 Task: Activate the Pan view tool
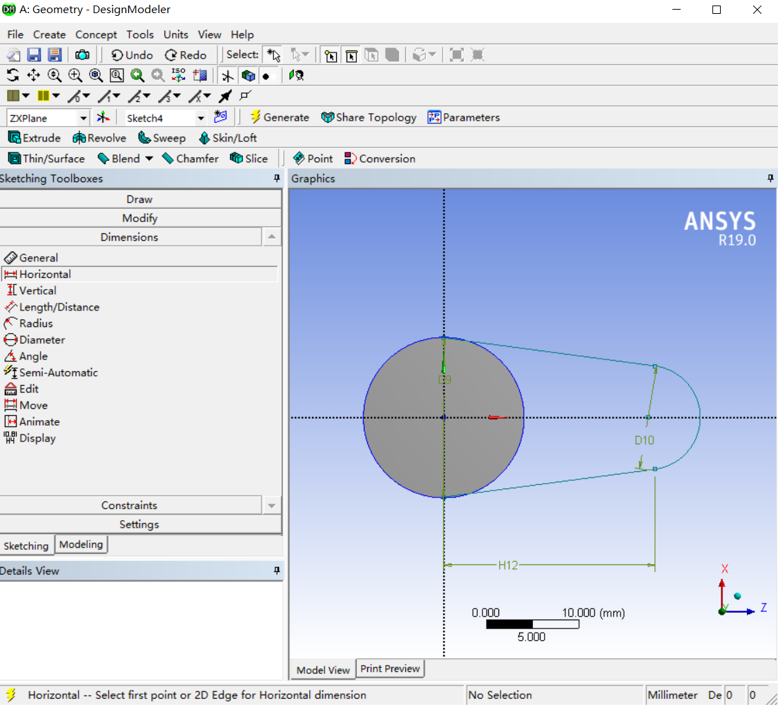pyautogui.click(x=34, y=75)
